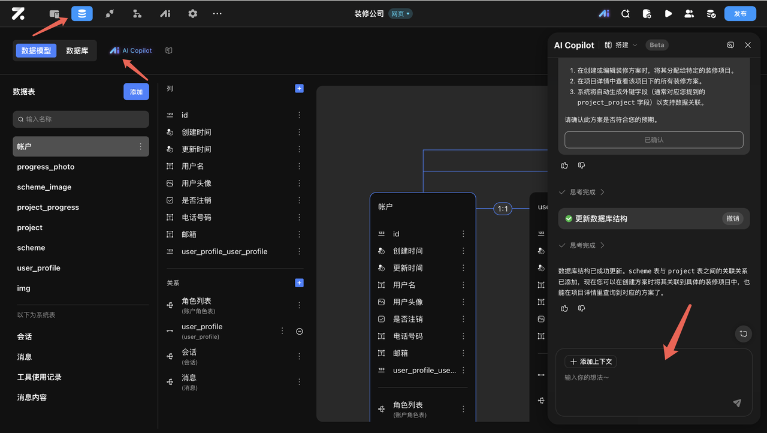
Task: Open options menu for the 帐户 table
Action: click(141, 146)
